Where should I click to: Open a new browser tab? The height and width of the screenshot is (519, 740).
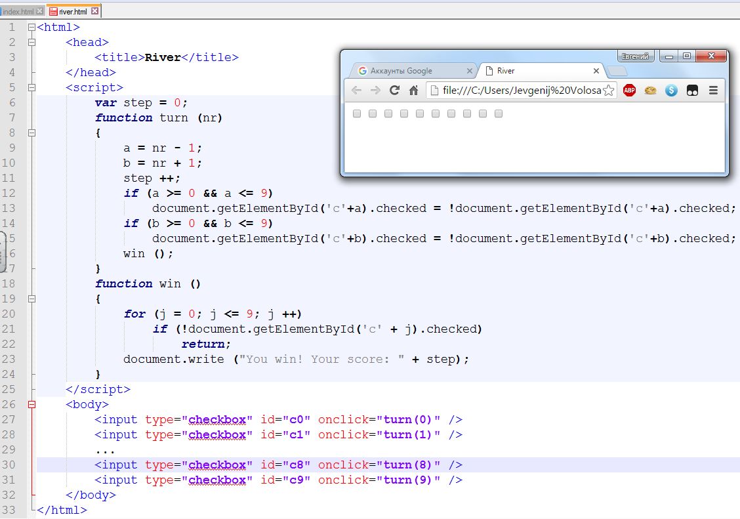point(617,72)
